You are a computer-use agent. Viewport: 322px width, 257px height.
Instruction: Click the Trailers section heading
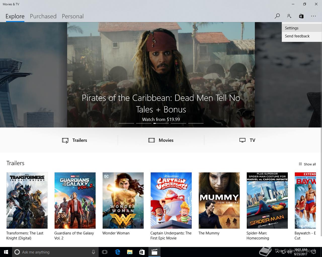(x=15, y=163)
